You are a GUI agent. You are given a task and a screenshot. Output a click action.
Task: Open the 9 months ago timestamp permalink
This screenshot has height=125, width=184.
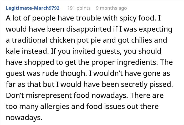coord(111,8)
